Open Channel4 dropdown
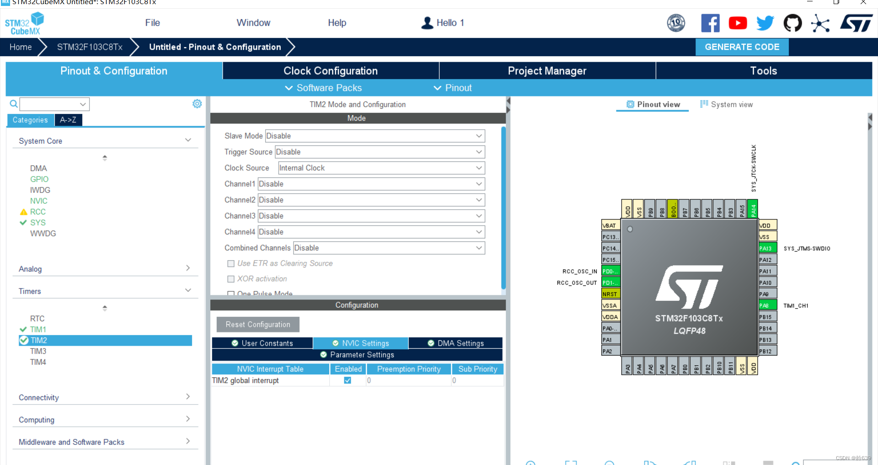The width and height of the screenshot is (878, 465). pos(371,232)
